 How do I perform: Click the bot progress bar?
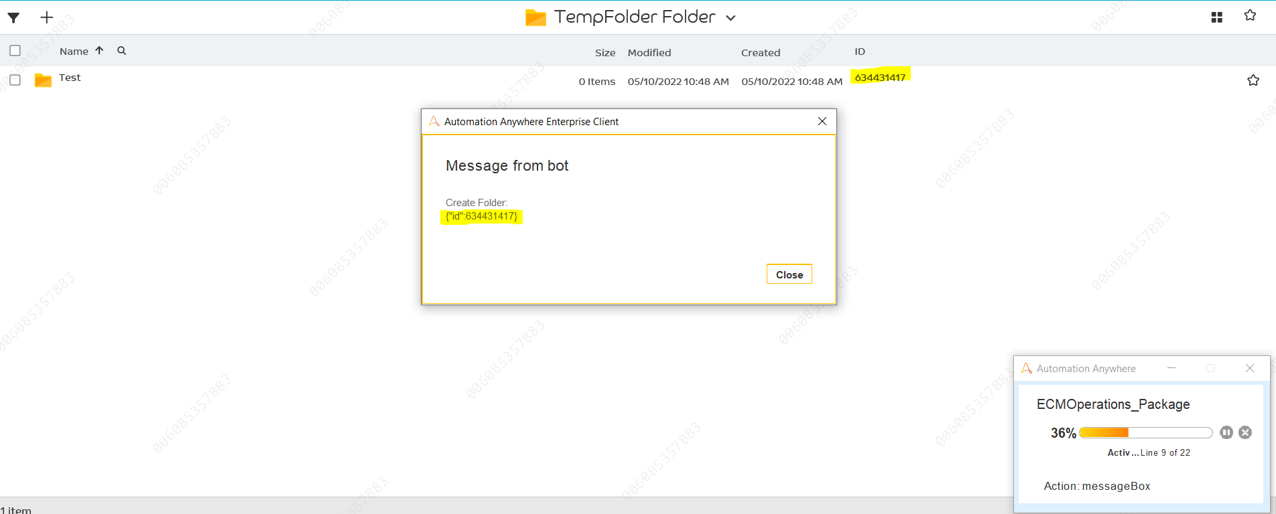[x=1146, y=432]
